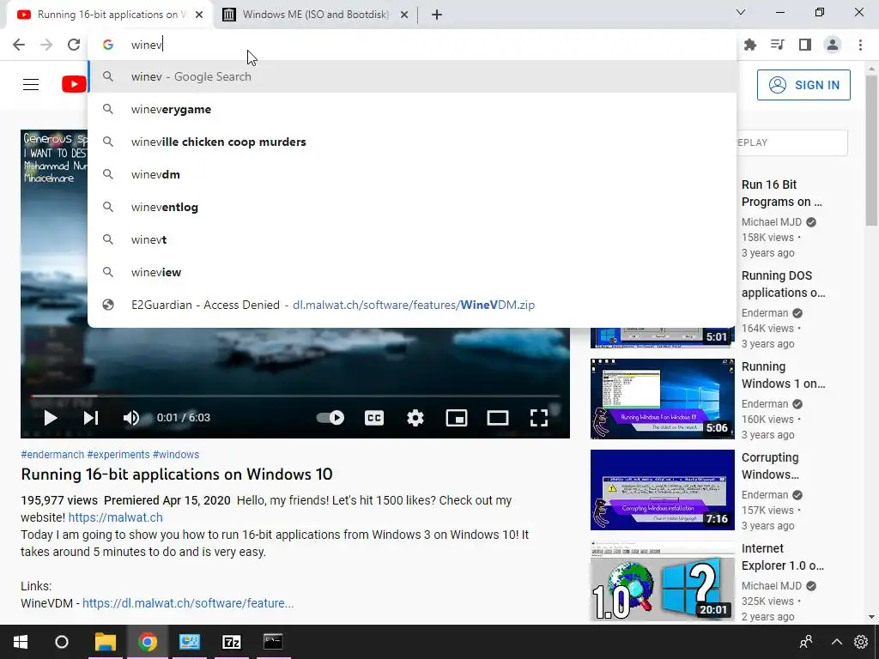Click the SIGN IN button
The height and width of the screenshot is (659, 879).
pos(803,85)
